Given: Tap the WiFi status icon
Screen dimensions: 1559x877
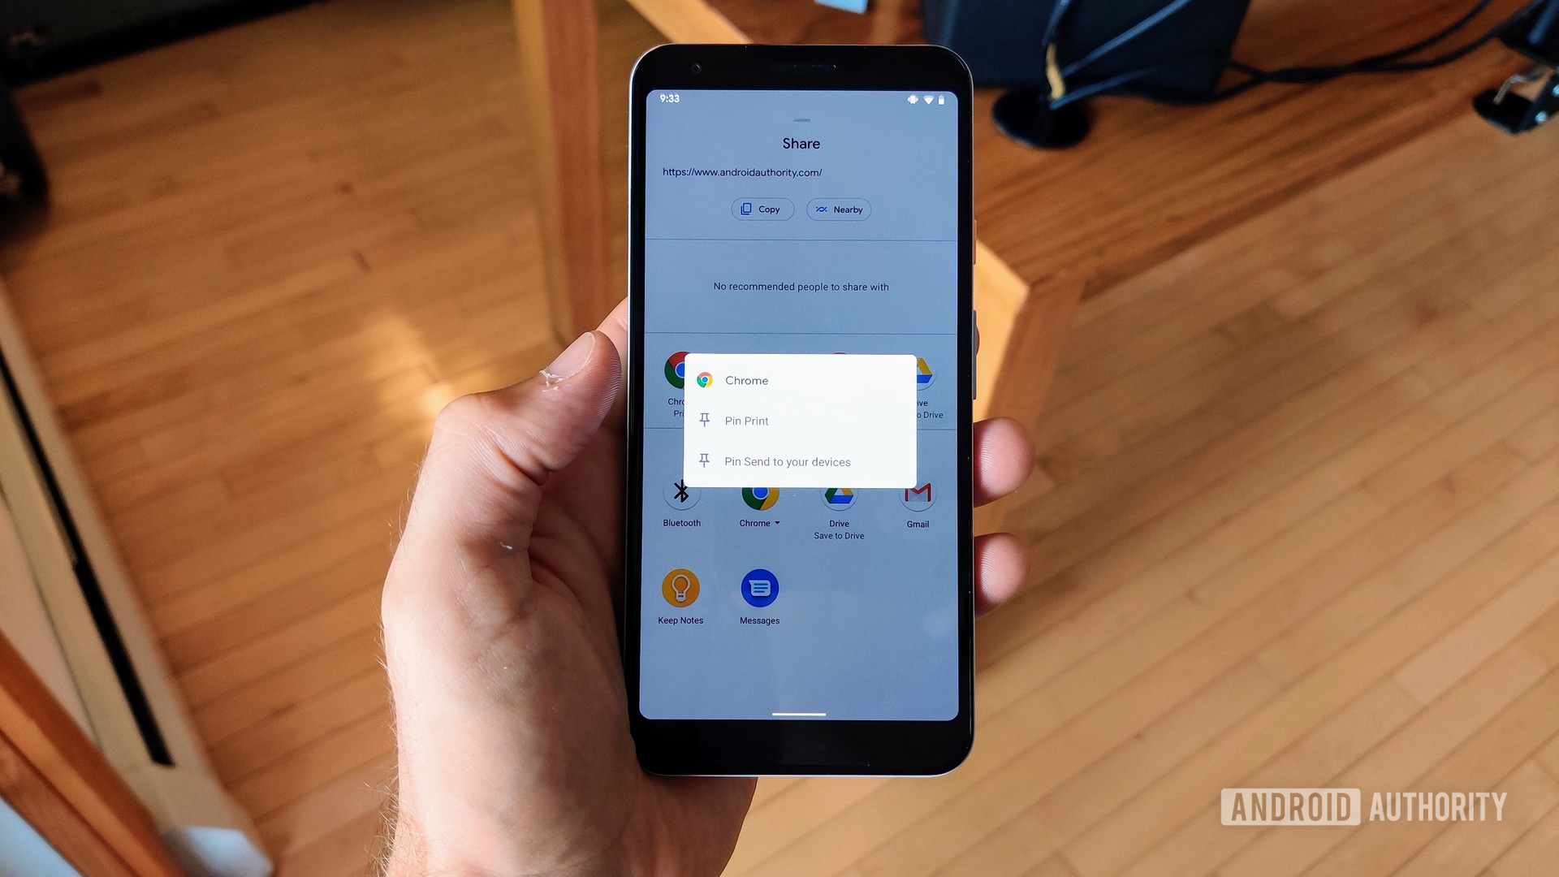Looking at the screenshot, I should click(923, 100).
